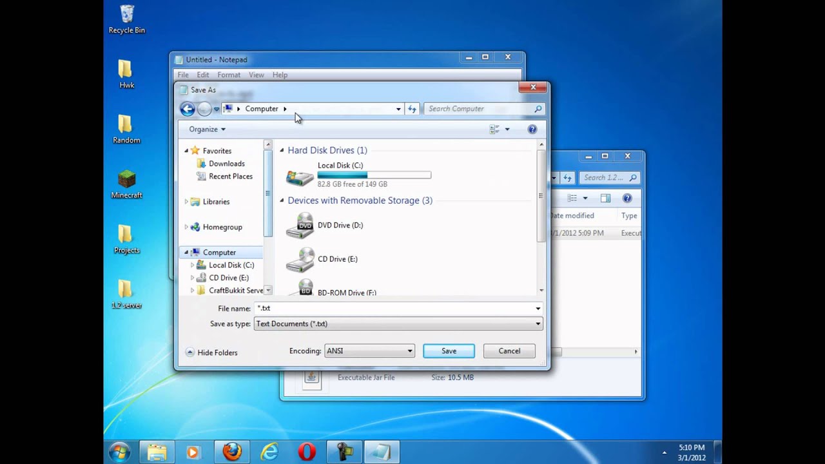This screenshot has height=464, width=825.
Task: Click the Save button
Action: pyautogui.click(x=449, y=351)
